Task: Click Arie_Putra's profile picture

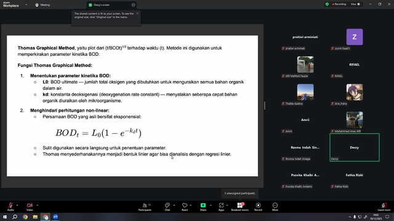Action: 355,92
